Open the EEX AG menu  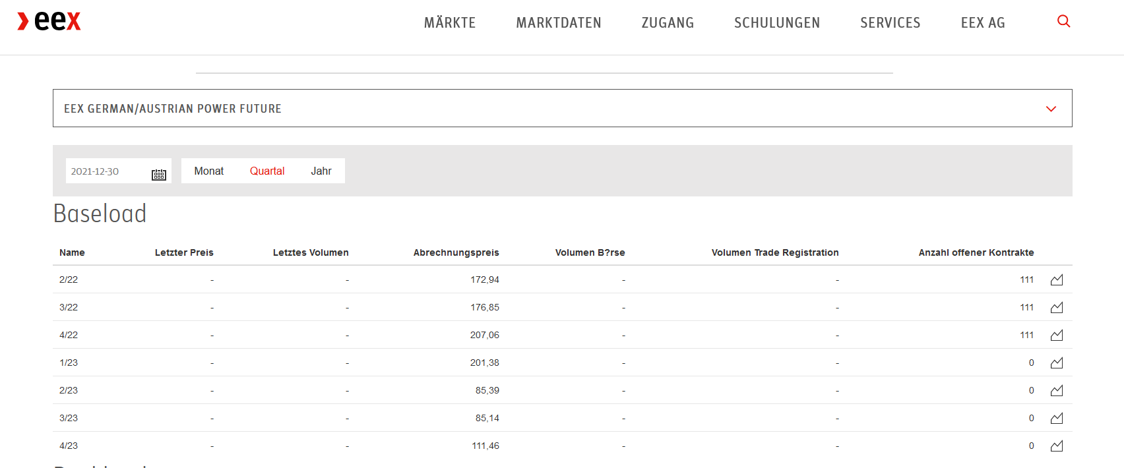pyautogui.click(x=983, y=22)
